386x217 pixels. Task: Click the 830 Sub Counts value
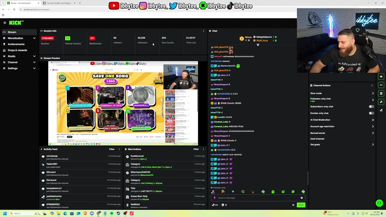(x=164, y=38)
